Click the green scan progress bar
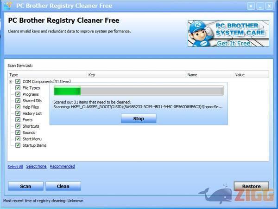This screenshot has width=278, height=209. 139,91
